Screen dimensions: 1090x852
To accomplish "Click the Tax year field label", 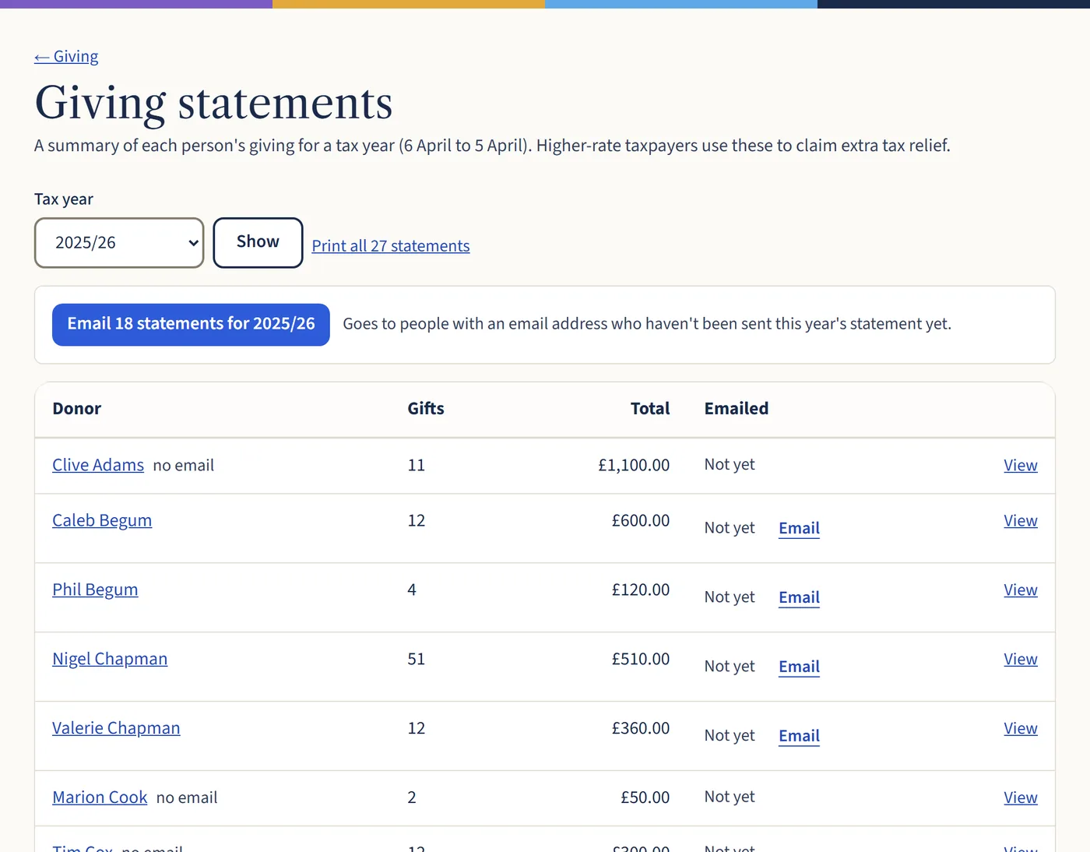I will 64,199.
